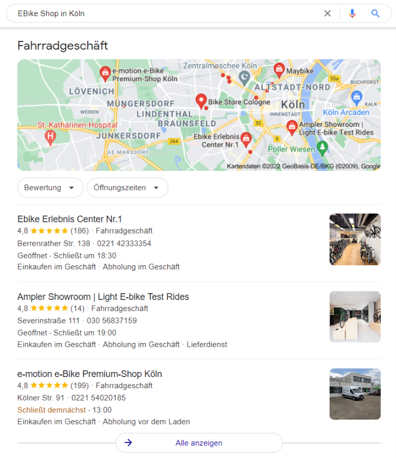The height and width of the screenshot is (458, 396).
Task: Open Ebike Erlebnis Center Nr.1 listing
Action: (x=69, y=219)
